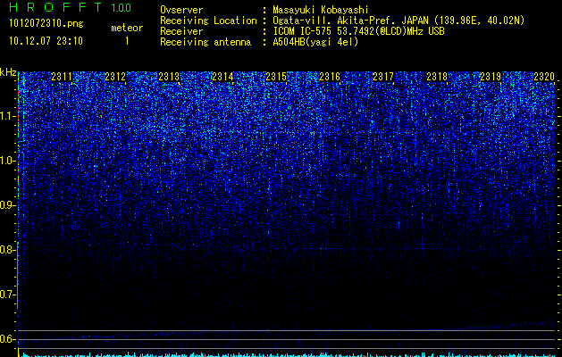Click the receiver ICOM IC-575 frequency text
Image resolution: width=562 pixels, height=357 pixels.
pyautogui.click(x=358, y=31)
